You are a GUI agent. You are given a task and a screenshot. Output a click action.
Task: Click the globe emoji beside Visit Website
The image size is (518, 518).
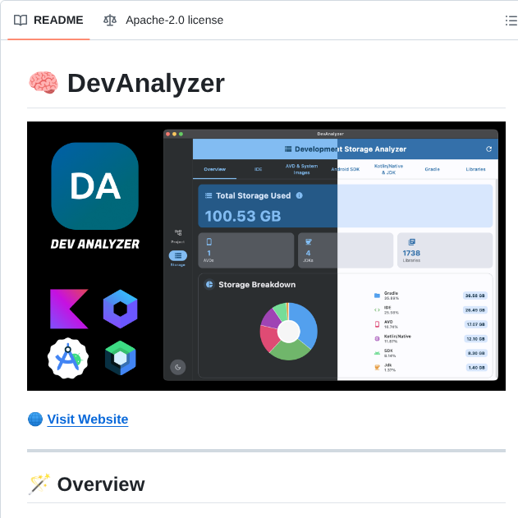pos(35,419)
